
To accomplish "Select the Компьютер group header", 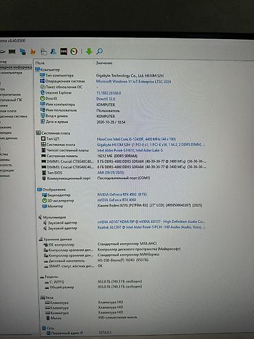I will [x=47, y=69].
